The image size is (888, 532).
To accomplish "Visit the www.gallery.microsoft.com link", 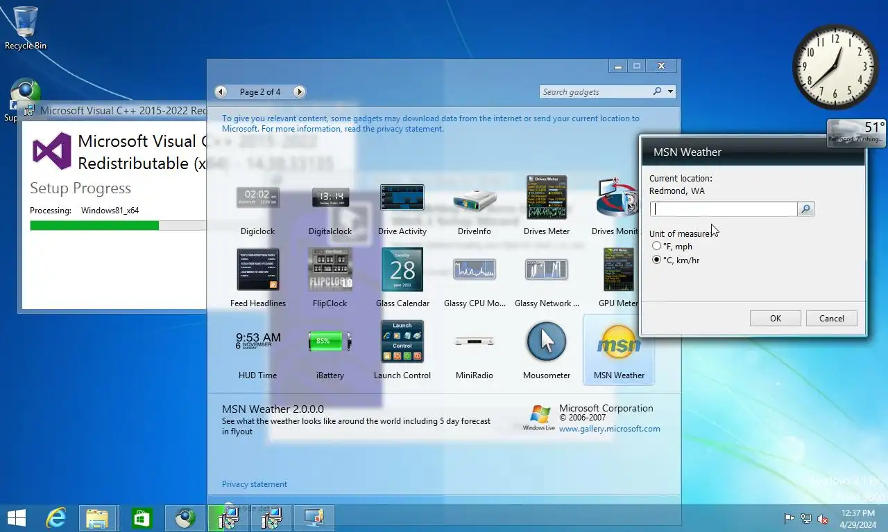I will click(610, 429).
